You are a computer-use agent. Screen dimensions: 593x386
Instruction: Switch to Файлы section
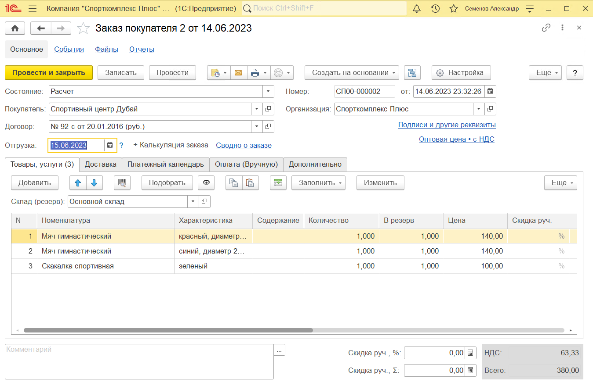pyautogui.click(x=106, y=49)
